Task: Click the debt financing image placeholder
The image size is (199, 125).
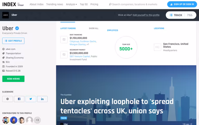Action: coord(64,39)
